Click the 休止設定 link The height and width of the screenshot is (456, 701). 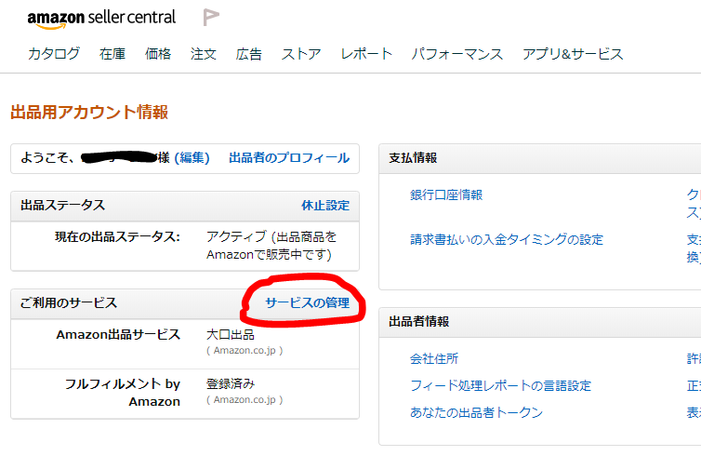[x=325, y=206]
